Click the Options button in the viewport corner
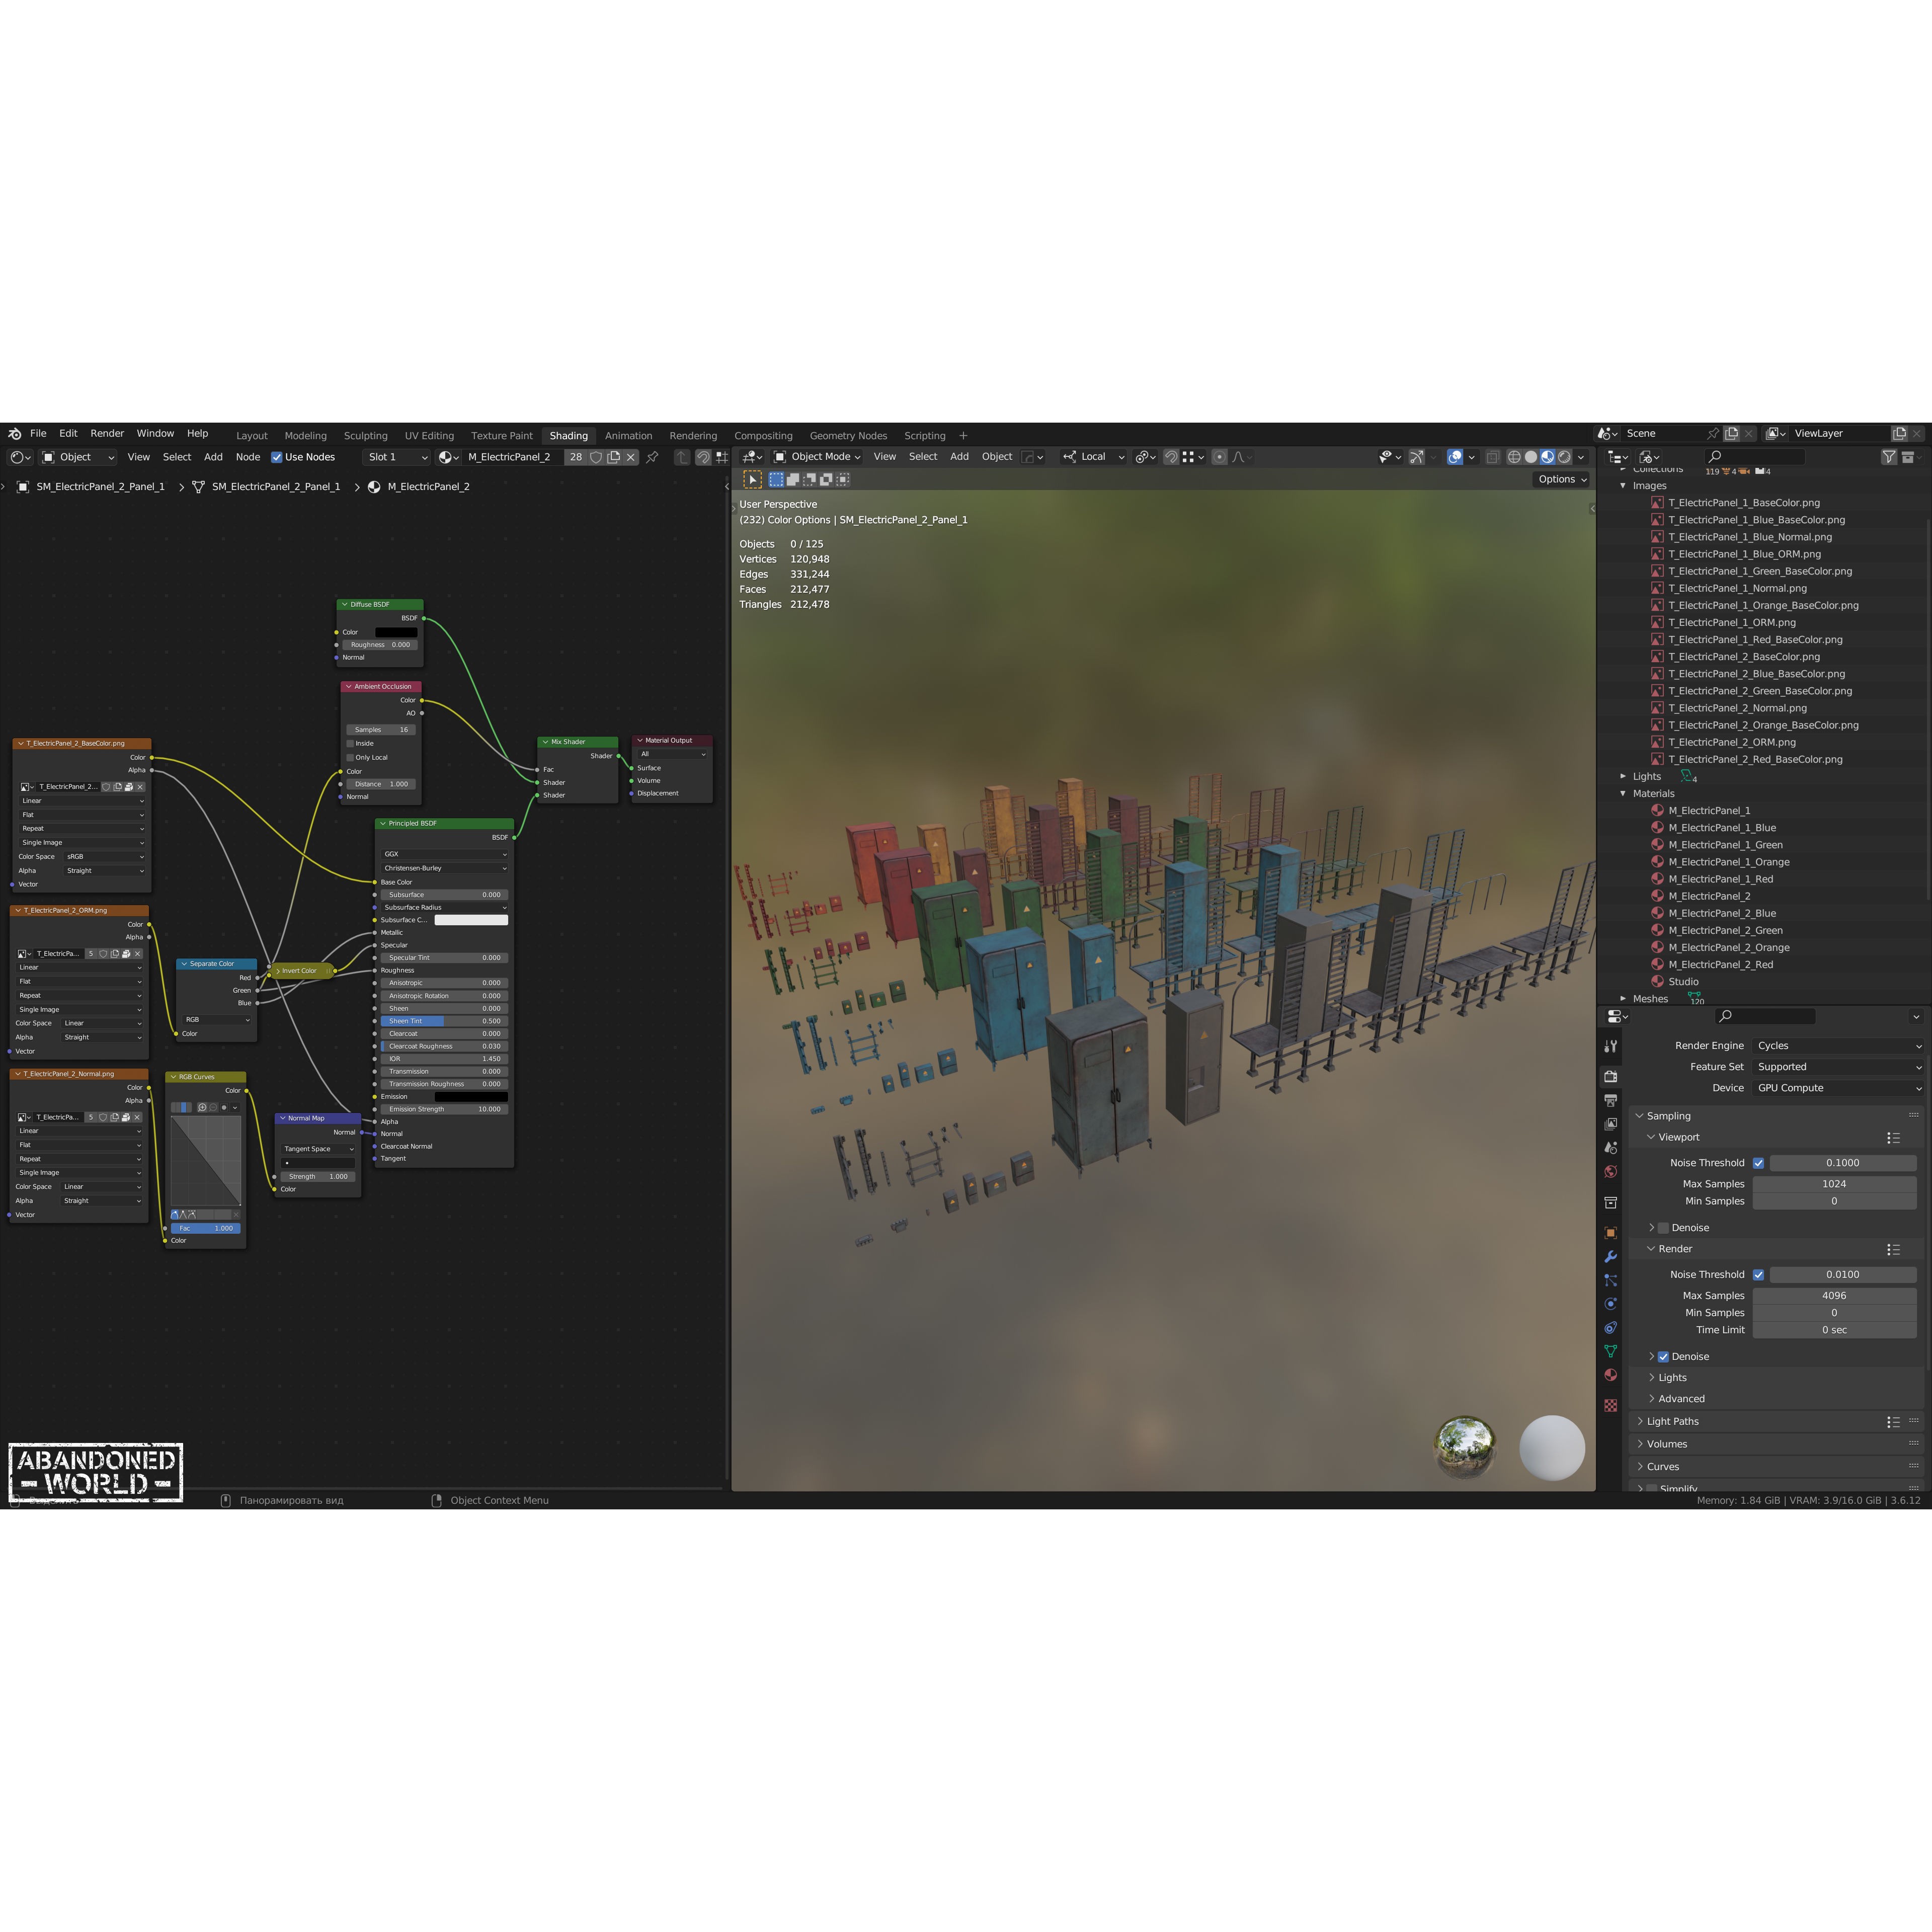This screenshot has height=1932, width=1932. (x=1560, y=479)
